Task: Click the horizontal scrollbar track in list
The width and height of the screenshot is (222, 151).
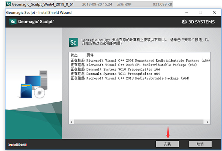Action: pyautogui.click(x=139, y=122)
